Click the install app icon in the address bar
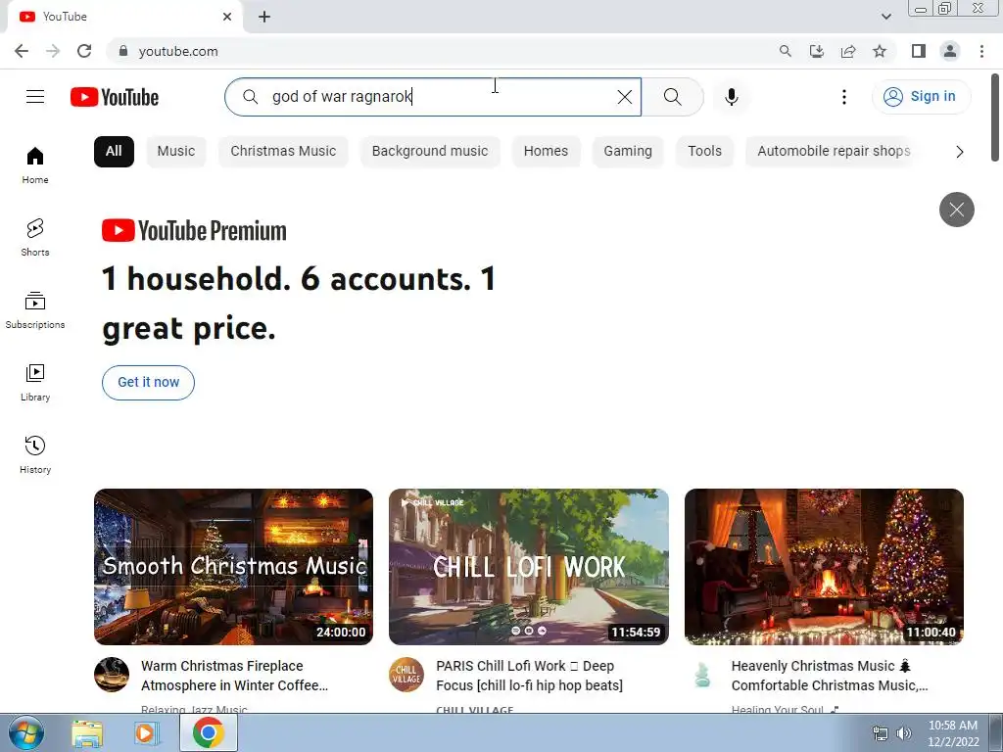Viewport: 1003px width, 752px height. pos(817,51)
